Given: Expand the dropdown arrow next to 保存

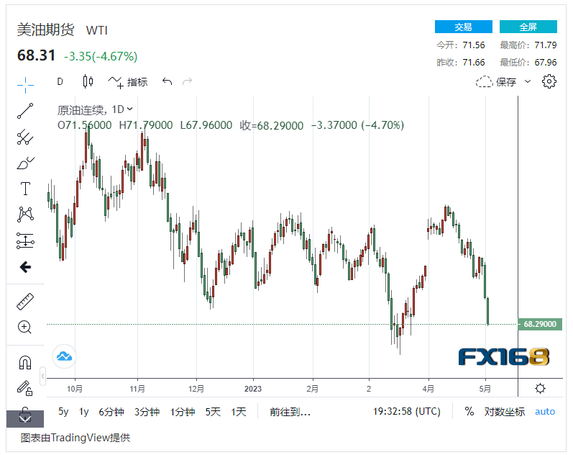Looking at the screenshot, I should click(528, 81).
